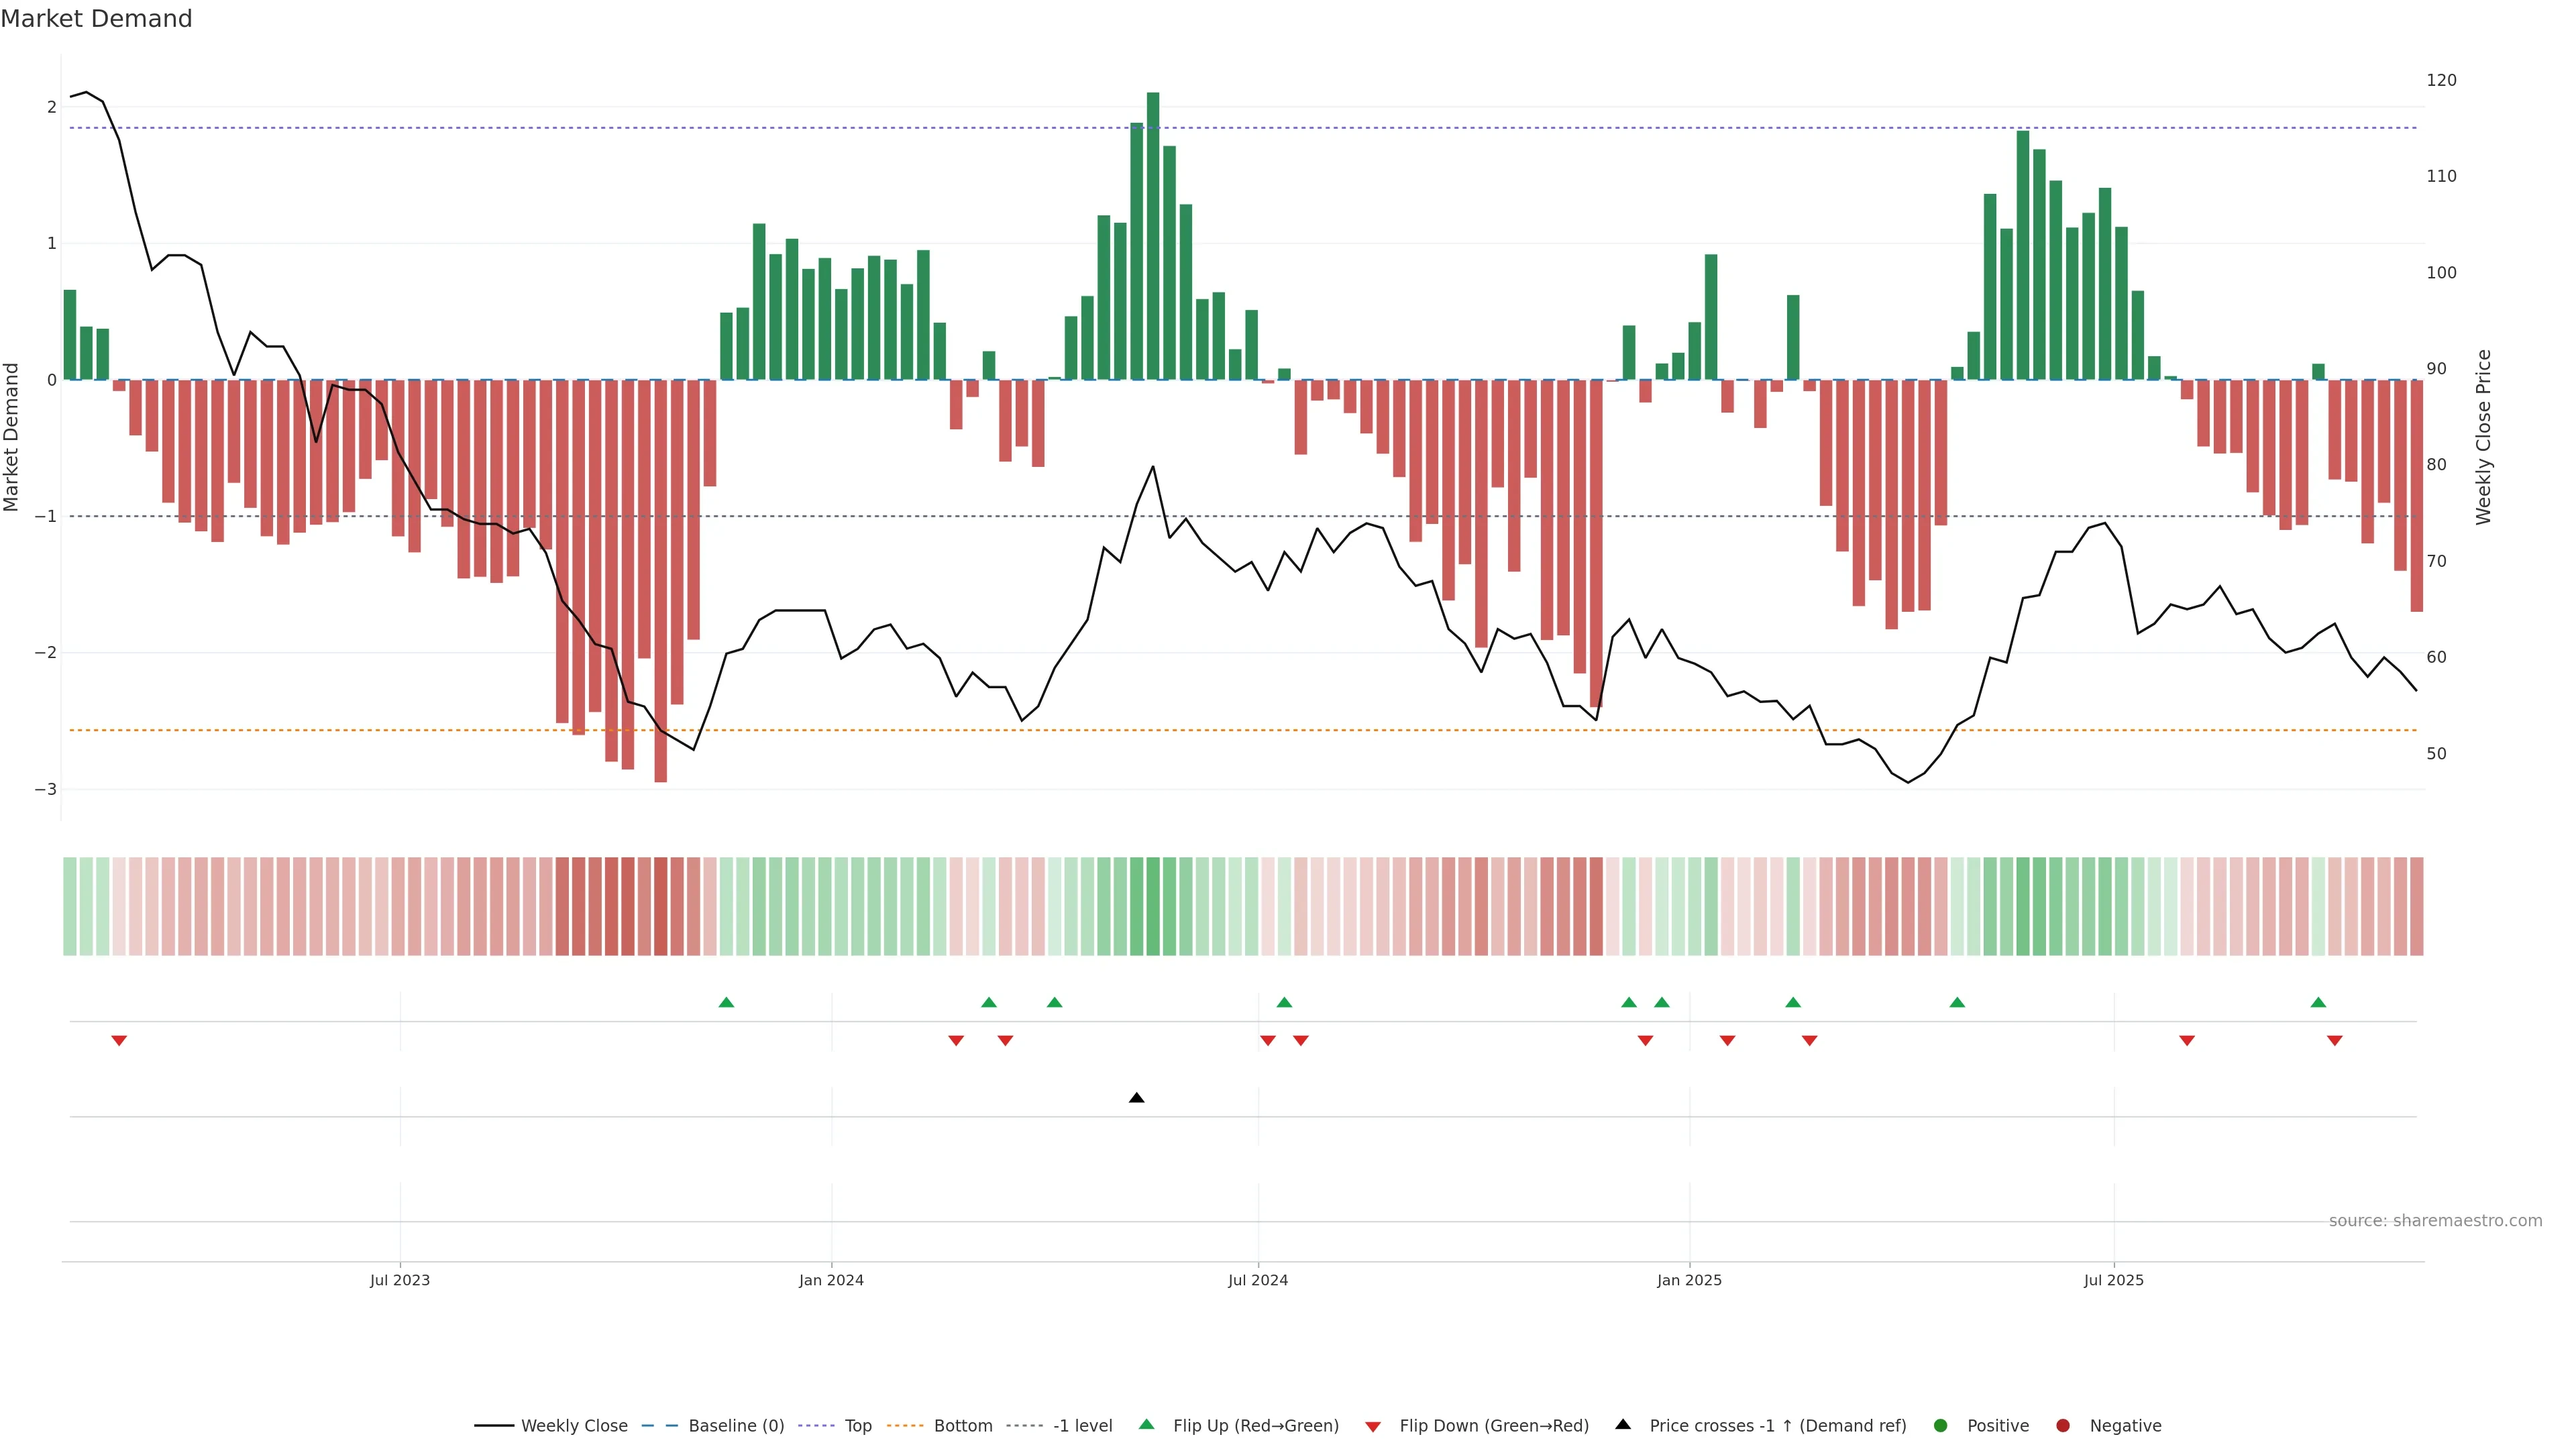Click the Positive green circle legend icon
Image resolution: width=2576 pixels, height=1449 pixels.
1941,1426
